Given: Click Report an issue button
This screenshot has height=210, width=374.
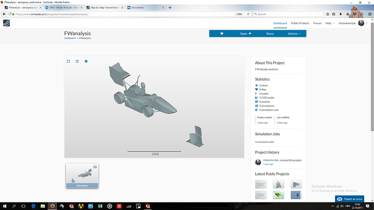Looking at the screenshot, I should (x=350, y=199).
